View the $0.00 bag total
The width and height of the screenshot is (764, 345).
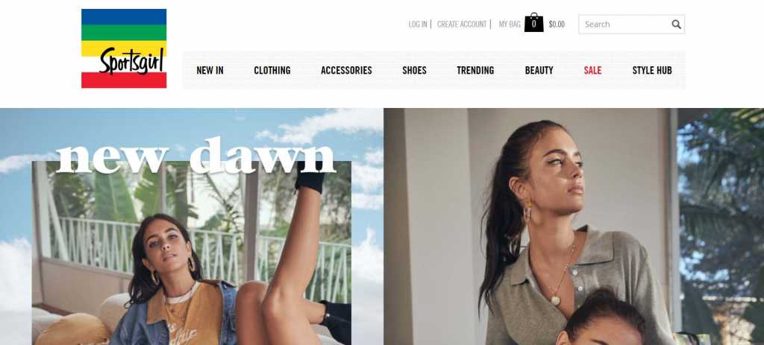[x=557, y=25]
